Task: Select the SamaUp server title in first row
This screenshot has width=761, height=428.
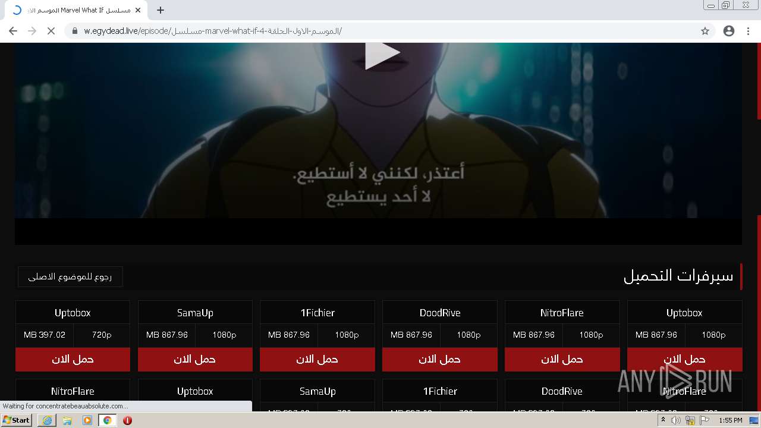Action: (195, 313)
